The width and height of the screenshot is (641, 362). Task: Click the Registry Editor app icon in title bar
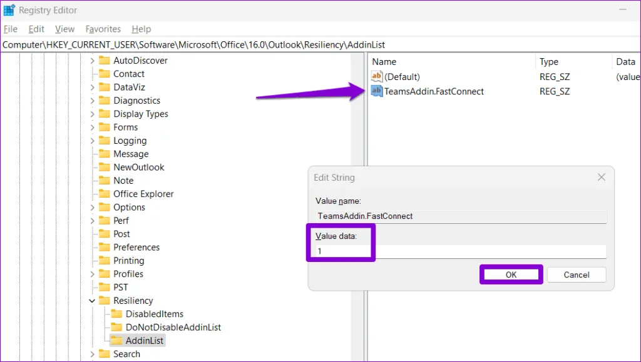coord(9,11)
